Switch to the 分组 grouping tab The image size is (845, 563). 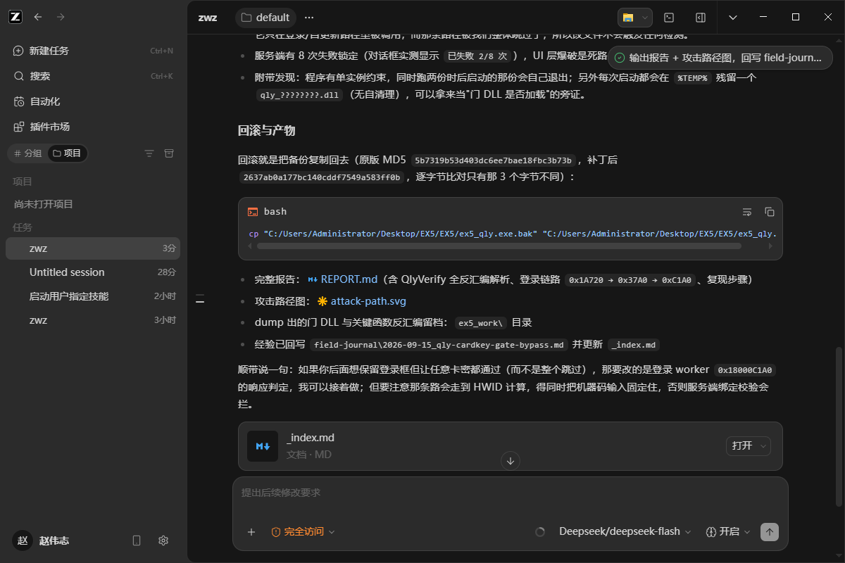pyautogui.click(x=27, y=153)
